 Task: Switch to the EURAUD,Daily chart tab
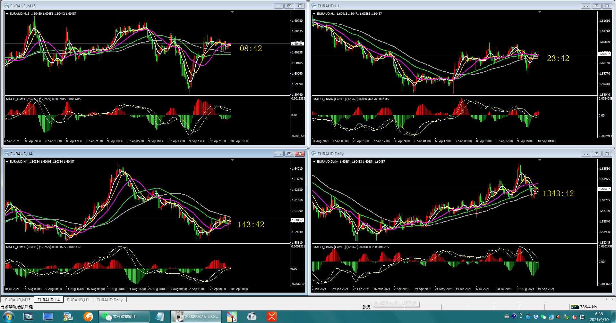click(x=109, y=300)
